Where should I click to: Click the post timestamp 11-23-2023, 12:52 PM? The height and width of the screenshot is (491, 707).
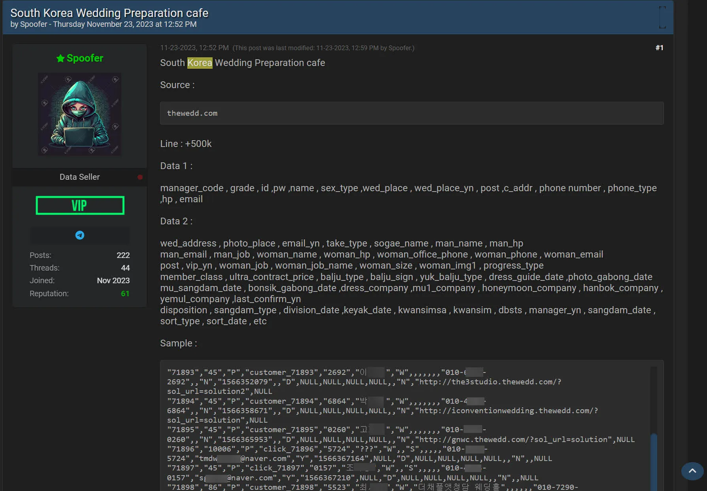point(194,48)
